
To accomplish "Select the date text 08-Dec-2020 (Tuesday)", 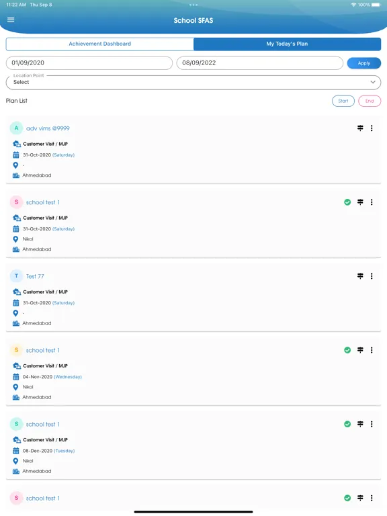I will point(48,451).
